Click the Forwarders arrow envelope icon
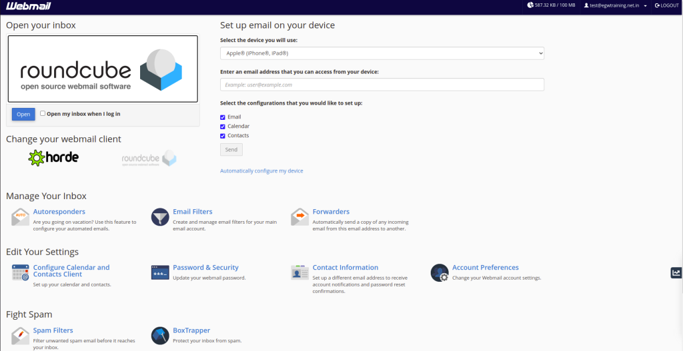This screenshot has height=351, width=683. click(x=300, y=217)
